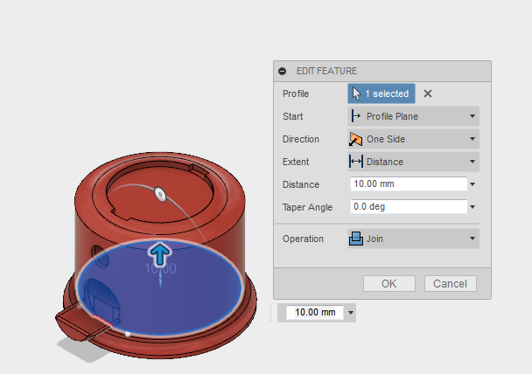The width and height of the screenshot is (532, 374).
Task: Click the Distance input field in the dialog
Action: point(409,184)
